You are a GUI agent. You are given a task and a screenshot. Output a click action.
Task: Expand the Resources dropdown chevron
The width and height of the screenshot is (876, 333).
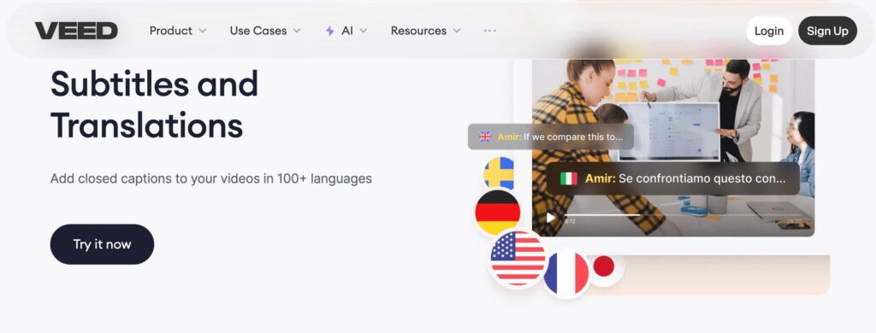pyautogui.click(x=457, y=32)
